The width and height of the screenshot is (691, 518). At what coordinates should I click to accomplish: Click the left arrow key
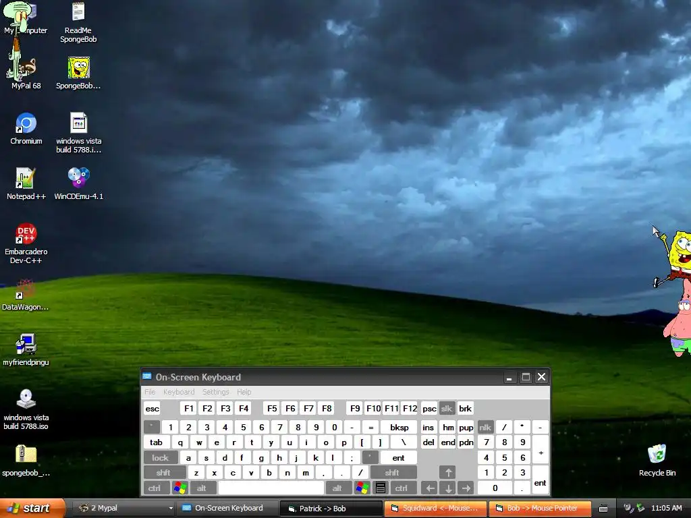click(430, 488)
